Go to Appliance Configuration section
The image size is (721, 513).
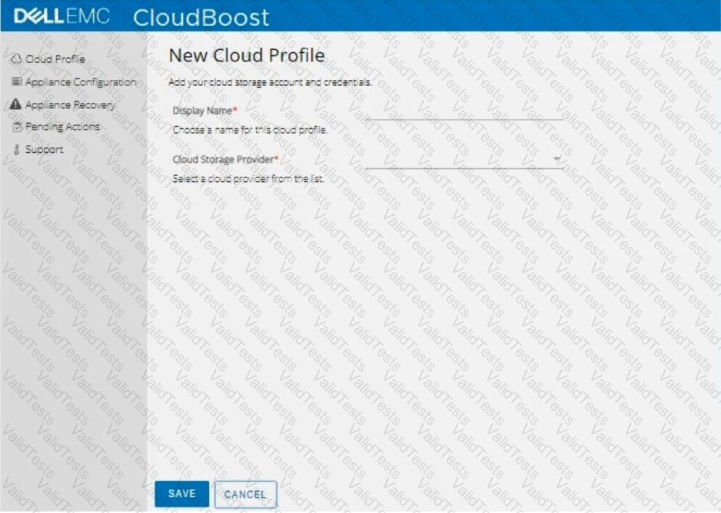pyautogui.click(x=80, y=82)
